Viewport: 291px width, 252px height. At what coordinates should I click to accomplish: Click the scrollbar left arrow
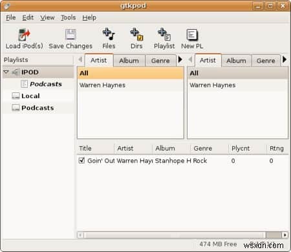tap(80, 235)
